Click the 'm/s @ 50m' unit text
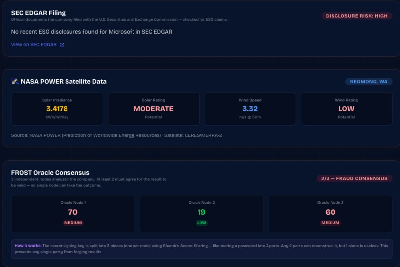 point(250,117)
